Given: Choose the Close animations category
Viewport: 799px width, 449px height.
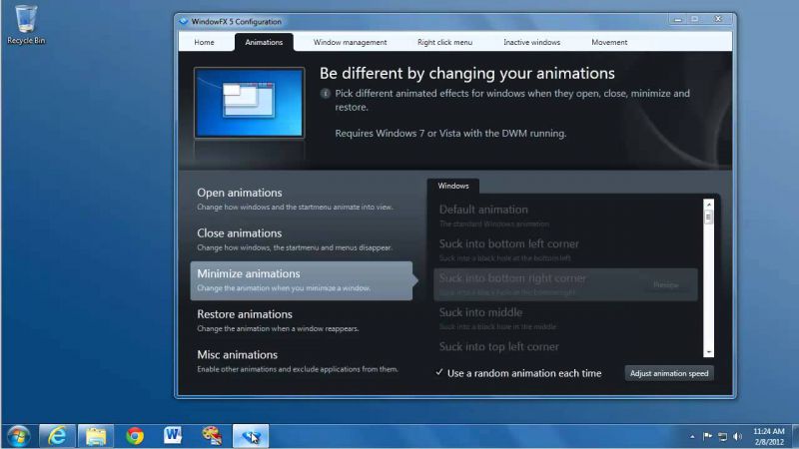Looking at the screenshot, I should coord(302,239).
